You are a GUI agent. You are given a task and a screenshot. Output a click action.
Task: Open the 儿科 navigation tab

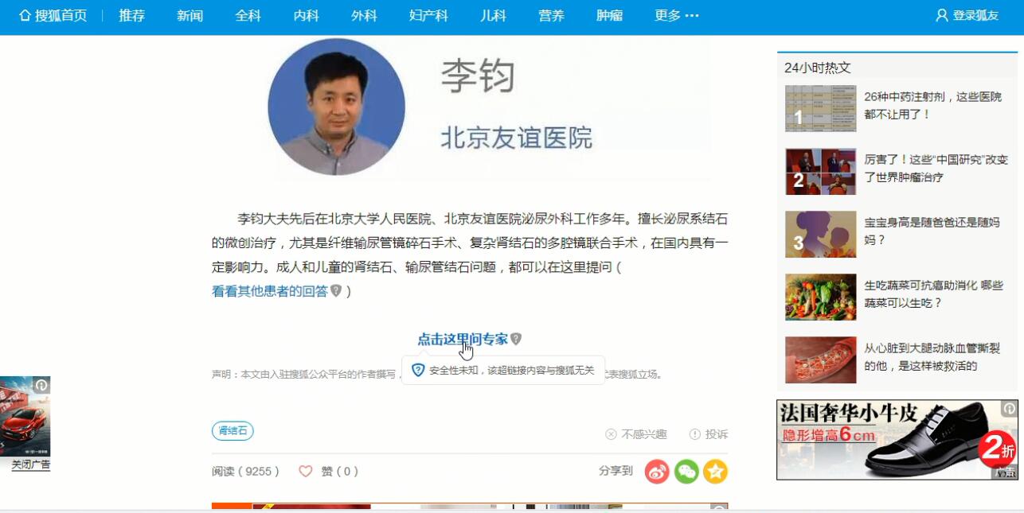pyautogui.click(x=493, y=16)
